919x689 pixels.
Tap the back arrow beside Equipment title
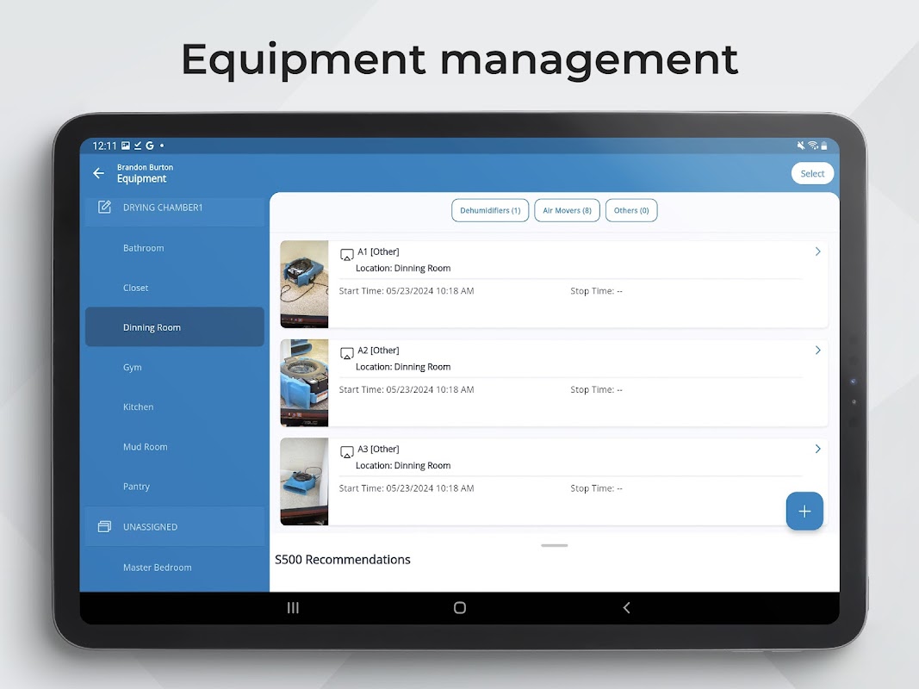98,173
